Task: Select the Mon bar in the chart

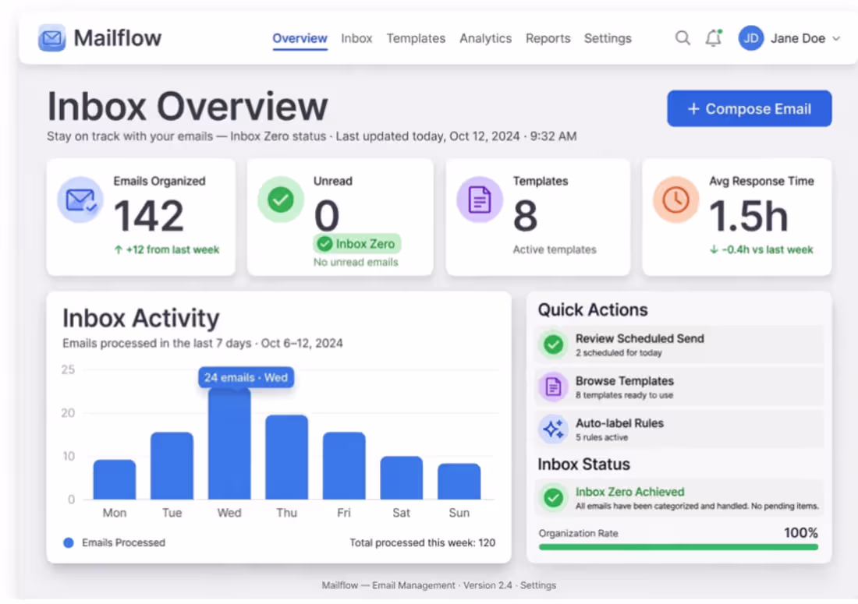Action: click(x=115, y=479)
